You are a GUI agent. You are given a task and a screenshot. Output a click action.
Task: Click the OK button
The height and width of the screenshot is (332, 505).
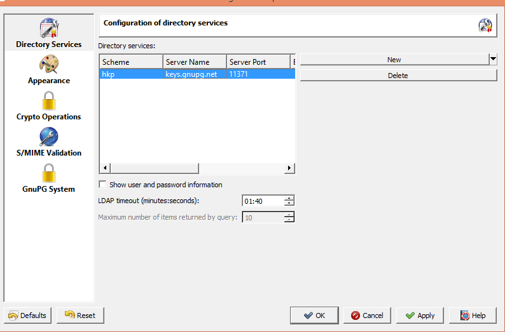314,315
